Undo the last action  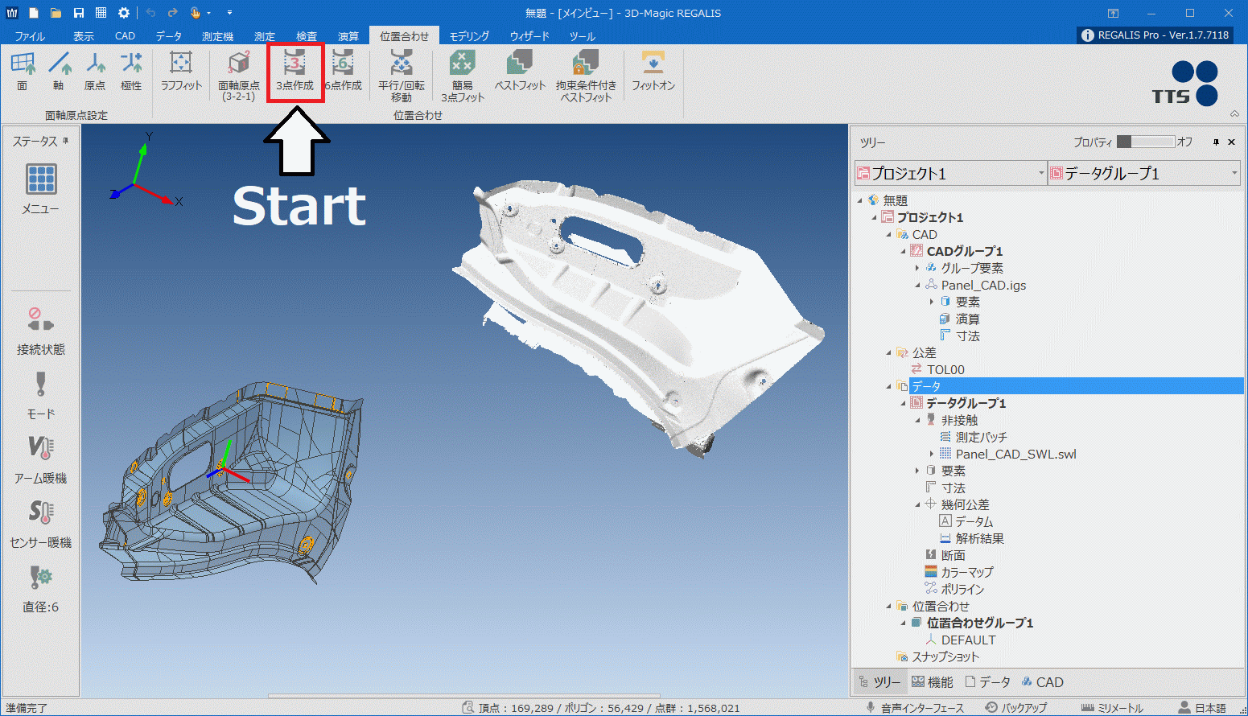tap(150, 13)
